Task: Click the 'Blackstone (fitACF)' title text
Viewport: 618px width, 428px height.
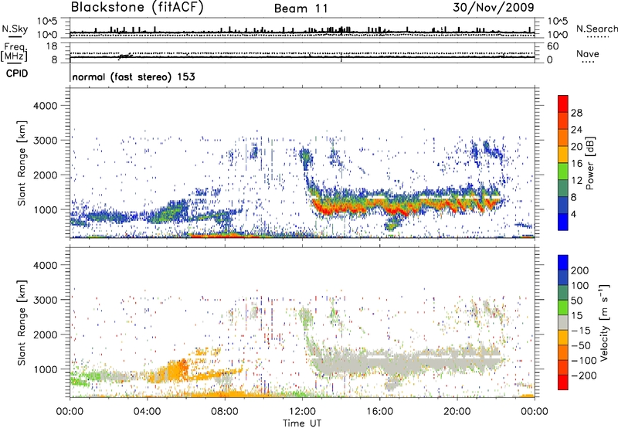Action: [x=137, y=7]
